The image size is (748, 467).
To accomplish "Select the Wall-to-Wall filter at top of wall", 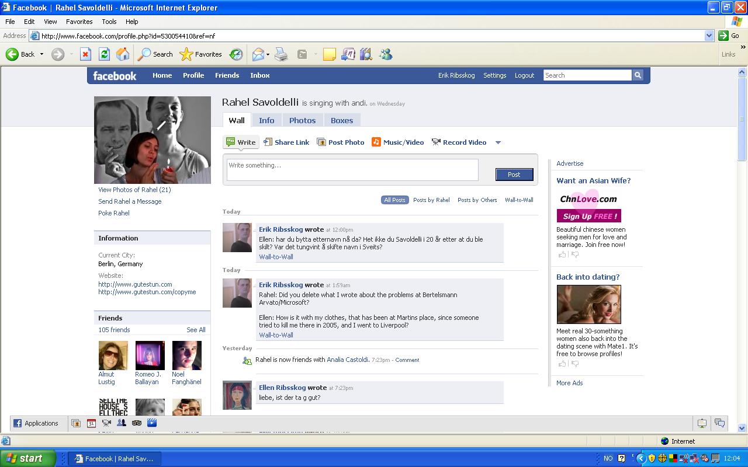I will (519, 200).
